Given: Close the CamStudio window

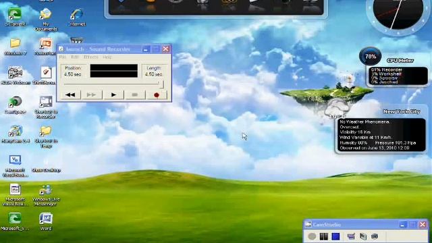Looking at the screenshot, I should tap(423, 225).
